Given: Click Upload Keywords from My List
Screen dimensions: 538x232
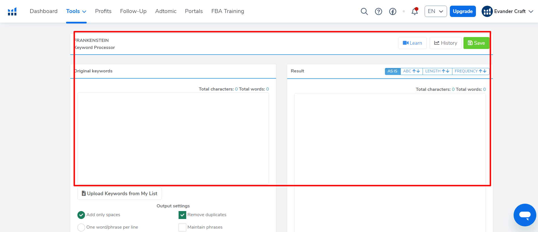Looking at the screenshot, I should [120, 194].
